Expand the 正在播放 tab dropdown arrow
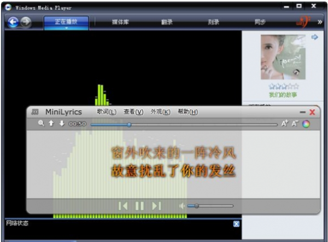Screen dimensions: 328x242 point(66,28)
